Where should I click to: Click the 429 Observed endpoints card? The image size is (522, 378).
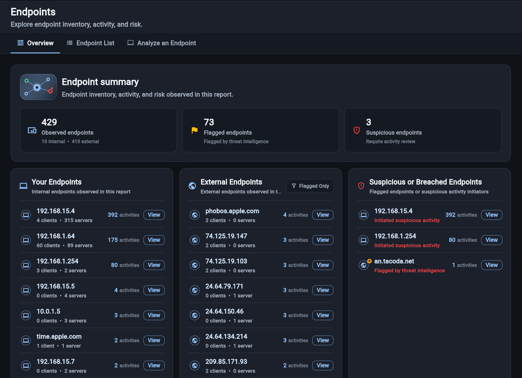(98, 130)
